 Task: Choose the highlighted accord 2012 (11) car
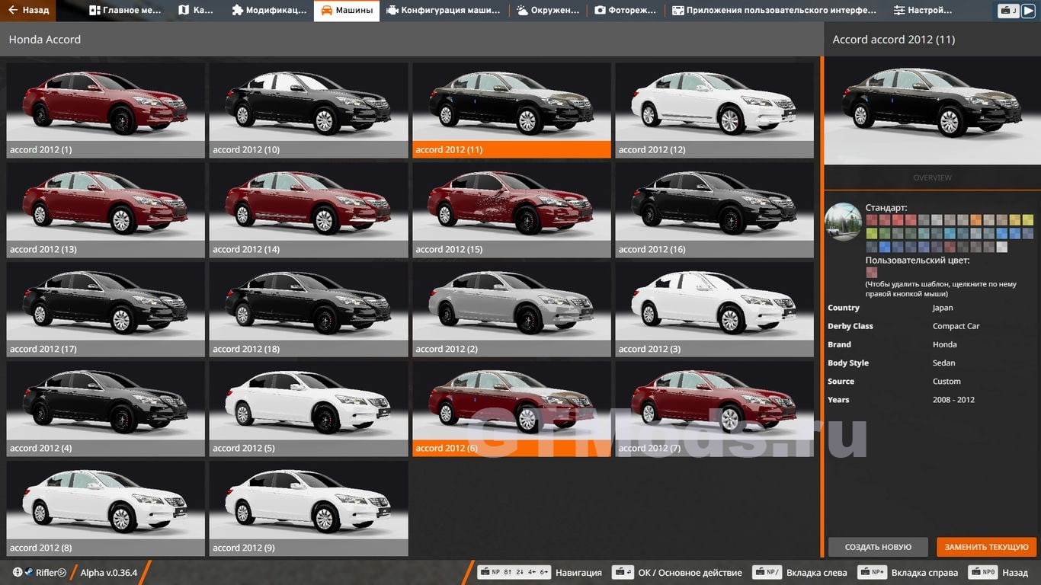(511, 110)
